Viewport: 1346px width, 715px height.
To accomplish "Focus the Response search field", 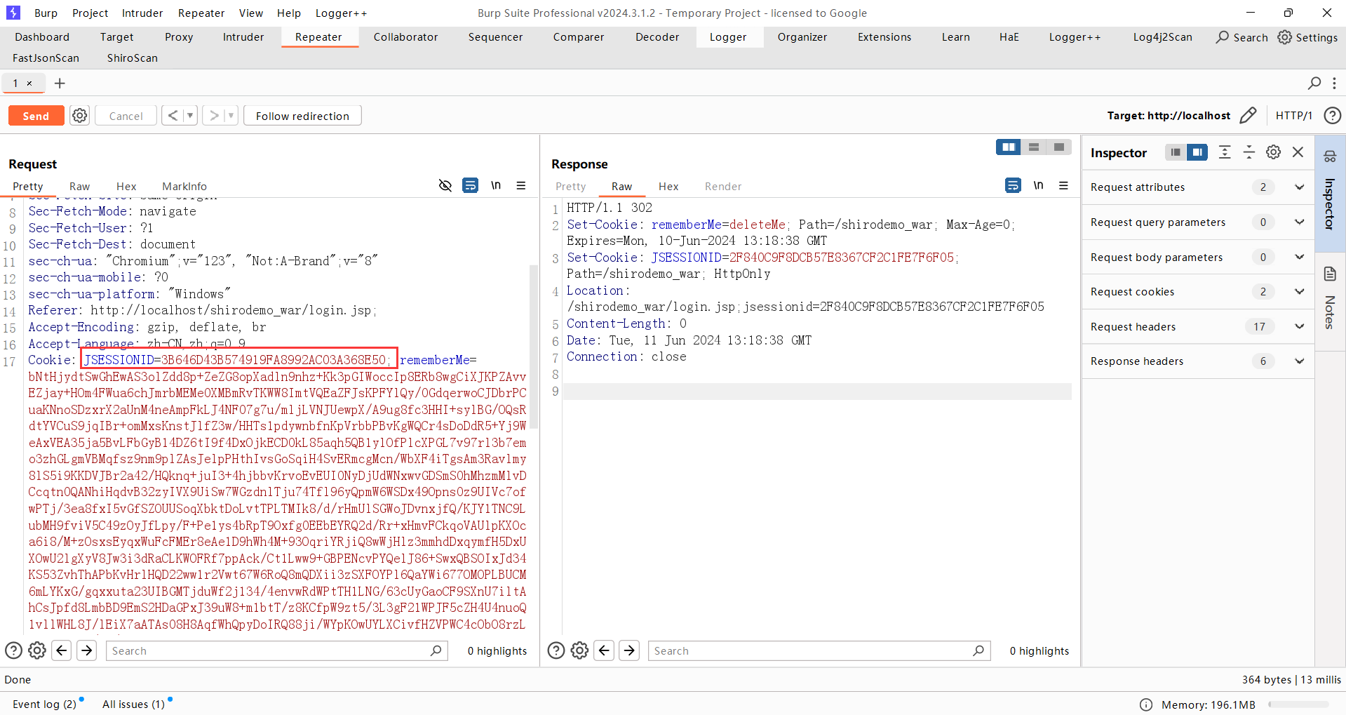I will coord(819,650).
